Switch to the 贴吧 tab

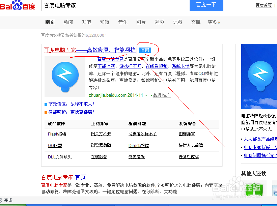86,22
